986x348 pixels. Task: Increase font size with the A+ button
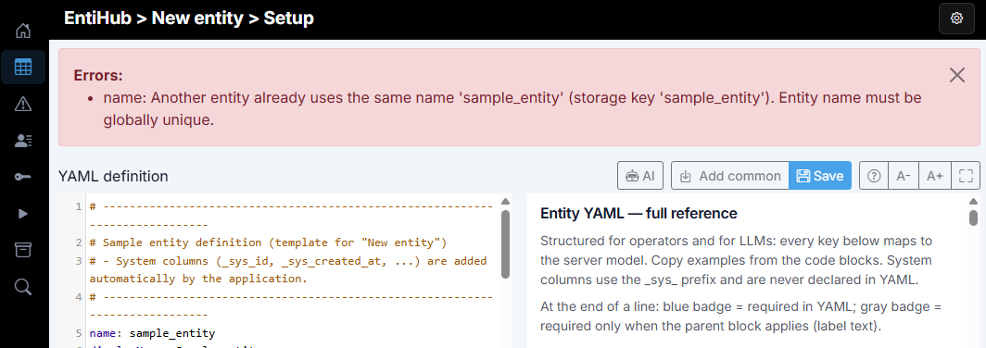point(935,176)
